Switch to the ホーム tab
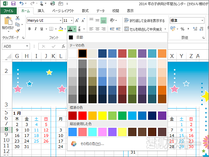The height and width of the screenshot is (157, 209). [x=25, y=11]
